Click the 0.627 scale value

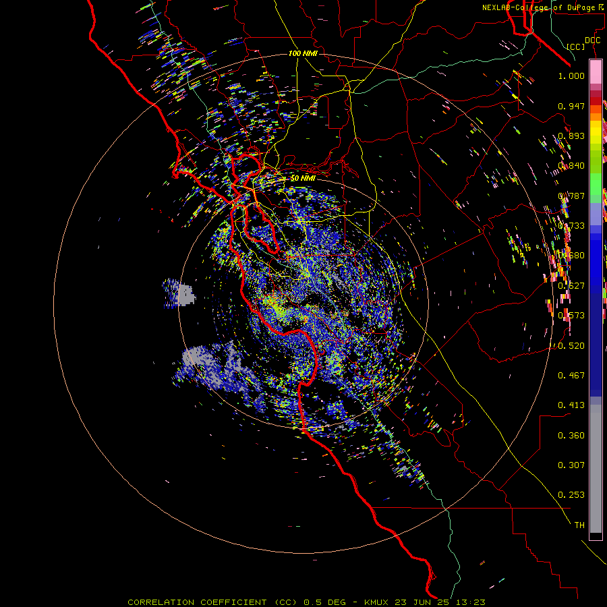tap(571, 286)
